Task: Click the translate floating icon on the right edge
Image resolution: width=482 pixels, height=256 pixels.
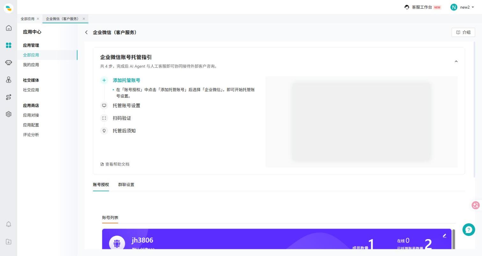Action: pos(476,205)
